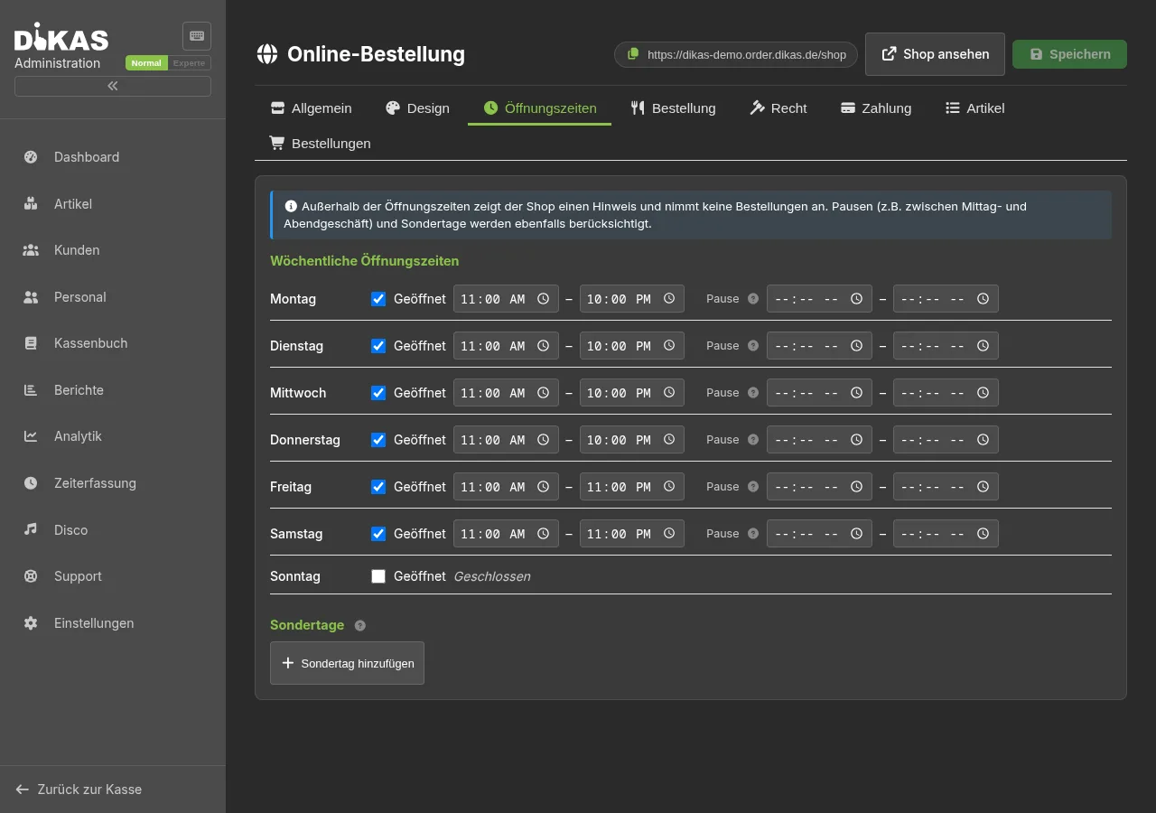
Task: Go back via Zurück zur Kasse
Action: (79, 790)
